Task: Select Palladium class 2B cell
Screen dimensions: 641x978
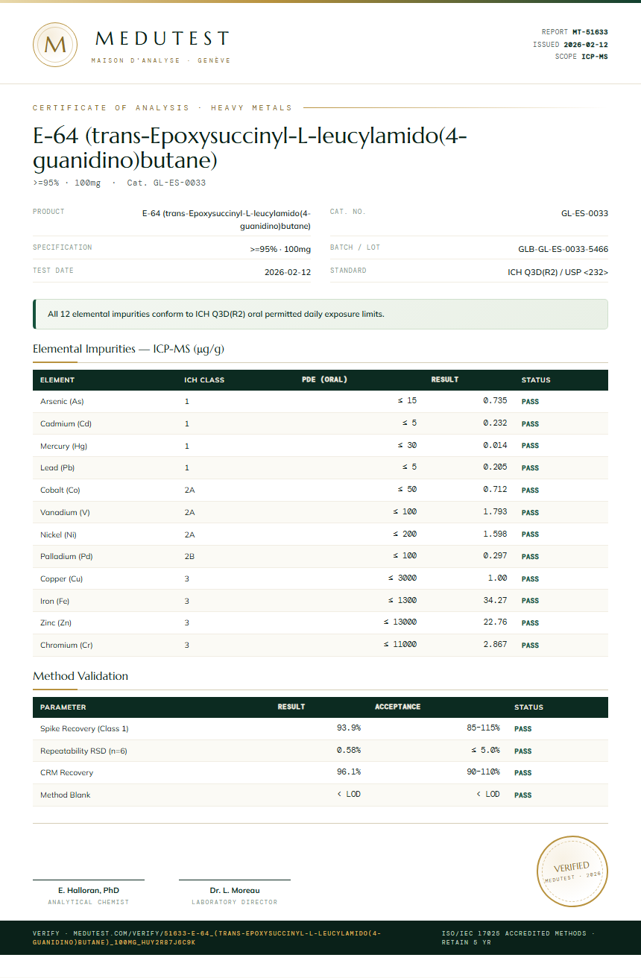Action: tap(189, 557)
